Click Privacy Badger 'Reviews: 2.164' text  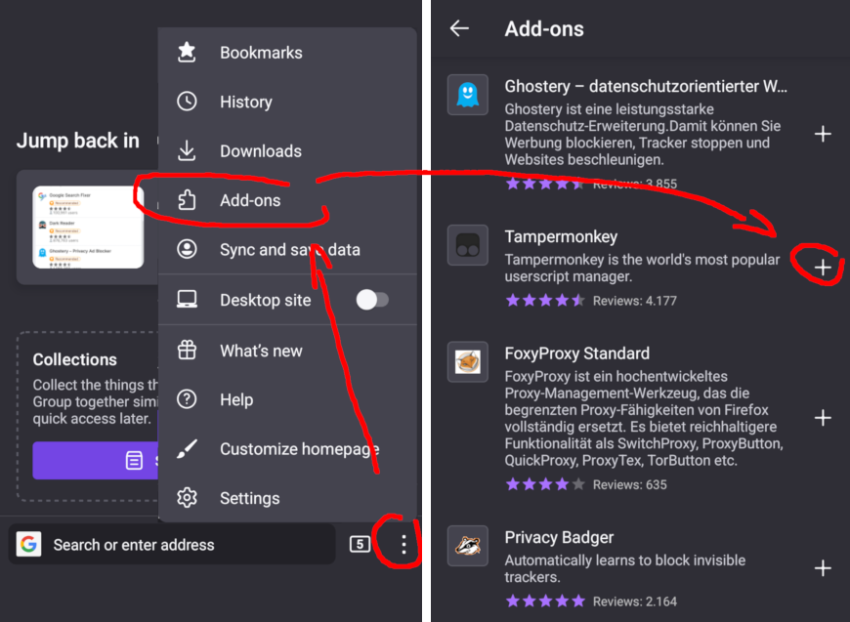point(635,601)
